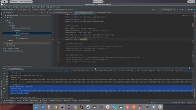
Task: Click the asymetric-java breadcrumb
Action: (x=7, y=9)
